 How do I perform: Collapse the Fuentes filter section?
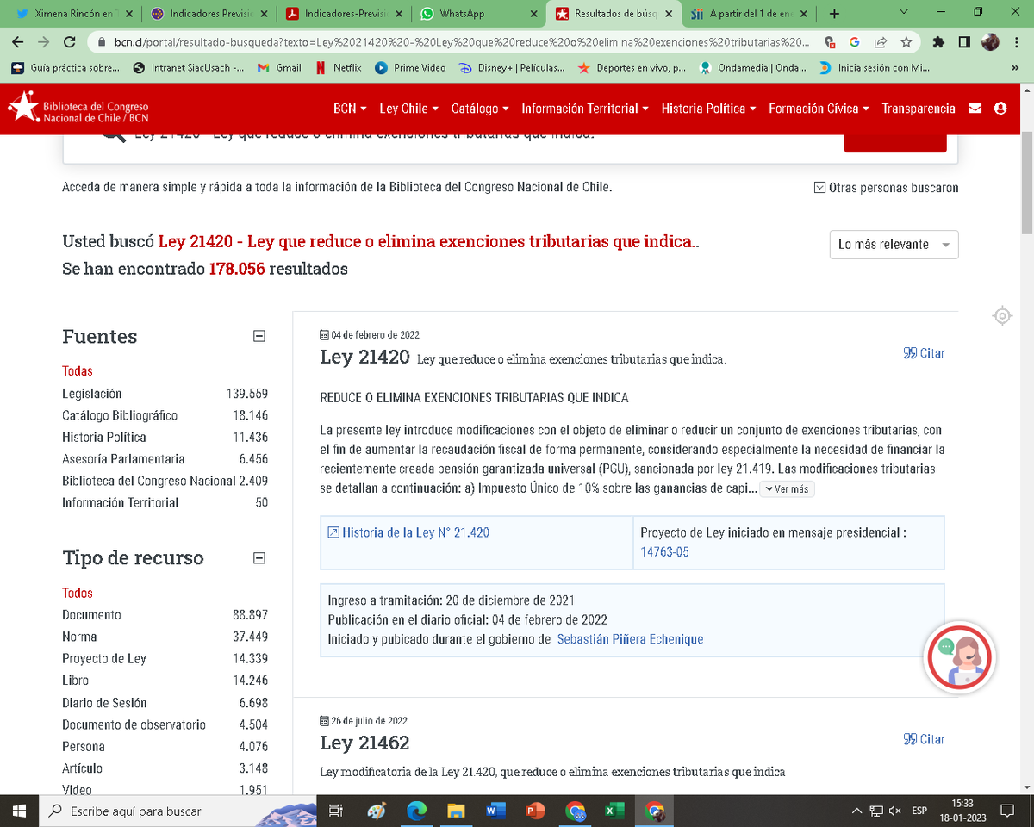(x=258, y=337)
